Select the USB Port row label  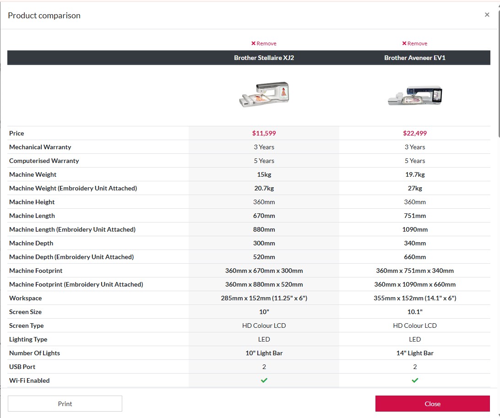[x=22, y=367]
